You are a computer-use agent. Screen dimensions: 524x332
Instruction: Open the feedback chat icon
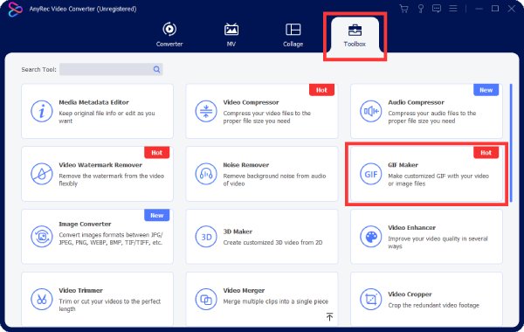pos(437,9)
